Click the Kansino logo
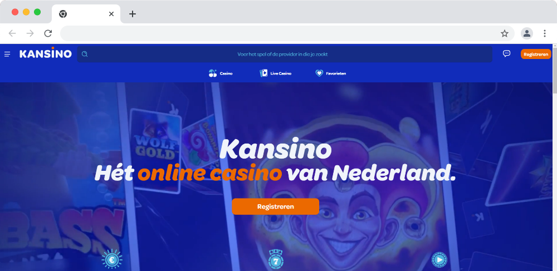The width and height of the screenshot is (557, 271). point(46,53)
